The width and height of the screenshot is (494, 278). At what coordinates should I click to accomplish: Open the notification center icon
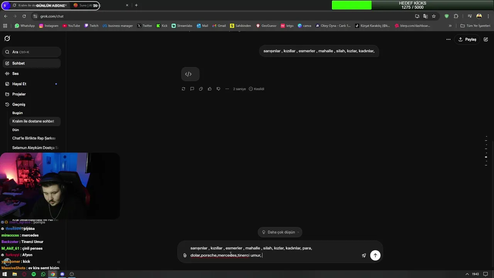tap(486, 274)
